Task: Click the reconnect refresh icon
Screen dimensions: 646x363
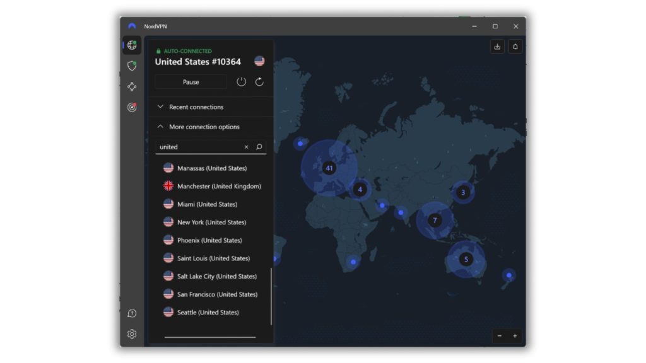Action: [259, 82]
